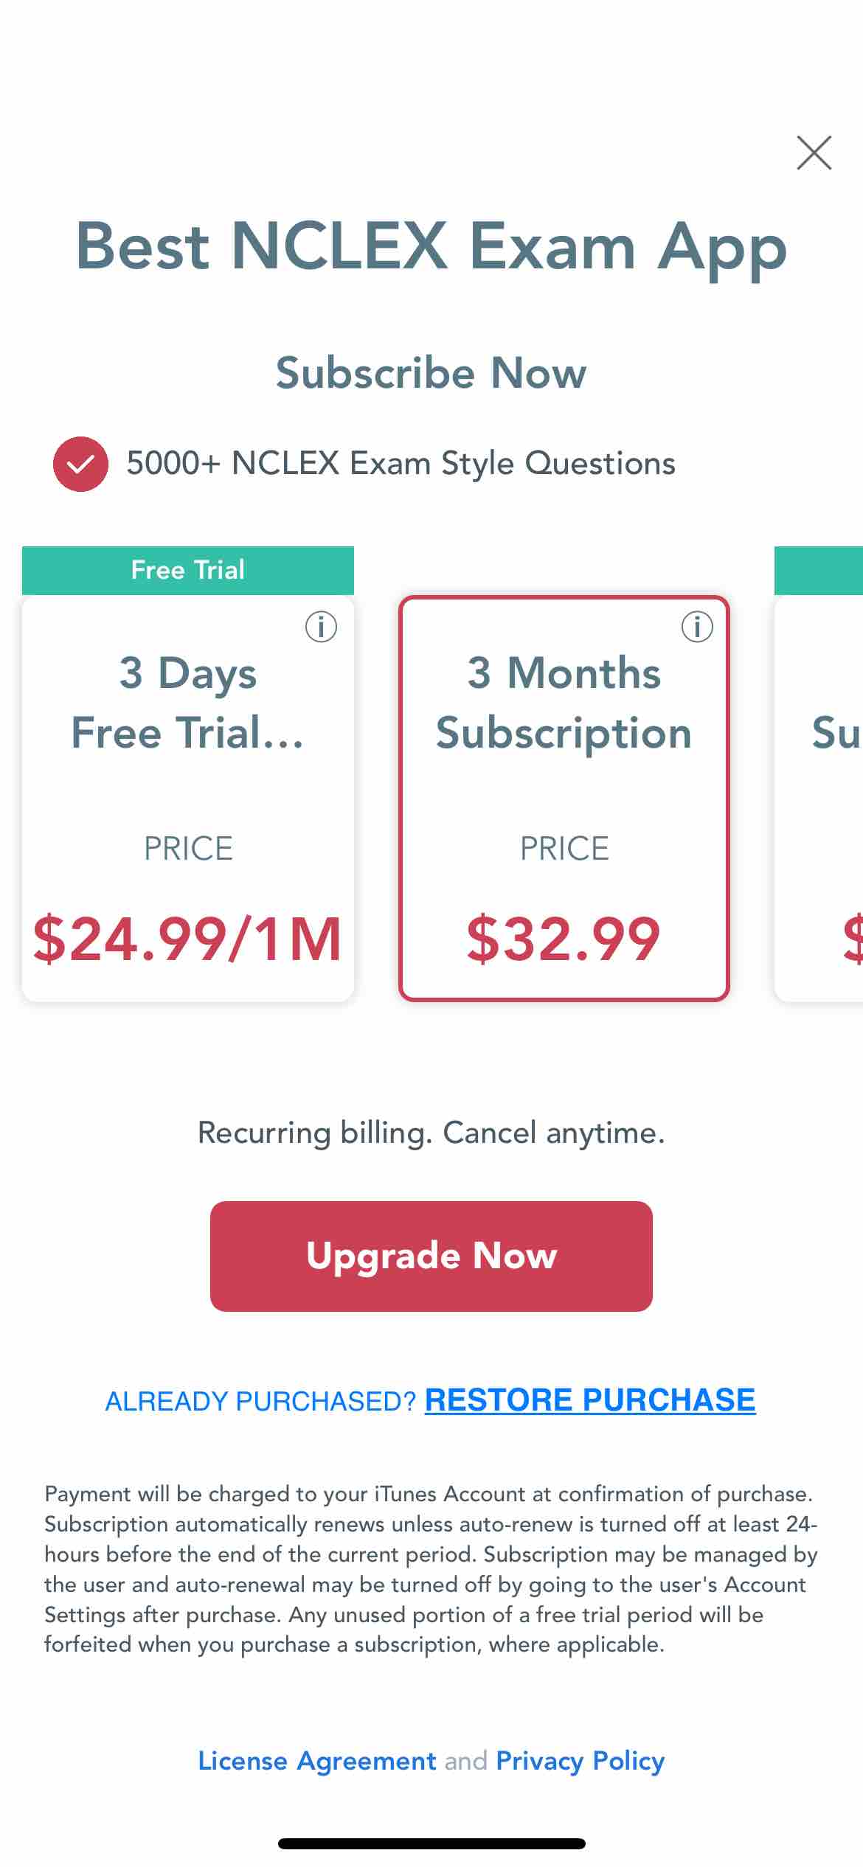
Task: Open the RESTORE PURCHASE link
Action: (590, 1400)
